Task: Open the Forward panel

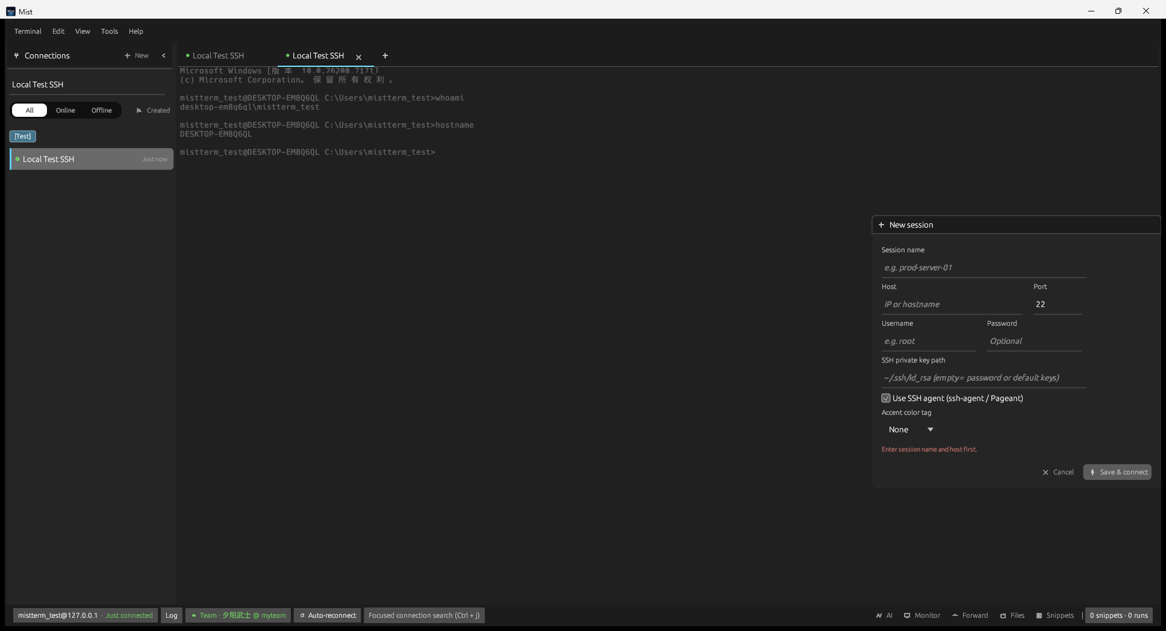Action: pos(970,615)
